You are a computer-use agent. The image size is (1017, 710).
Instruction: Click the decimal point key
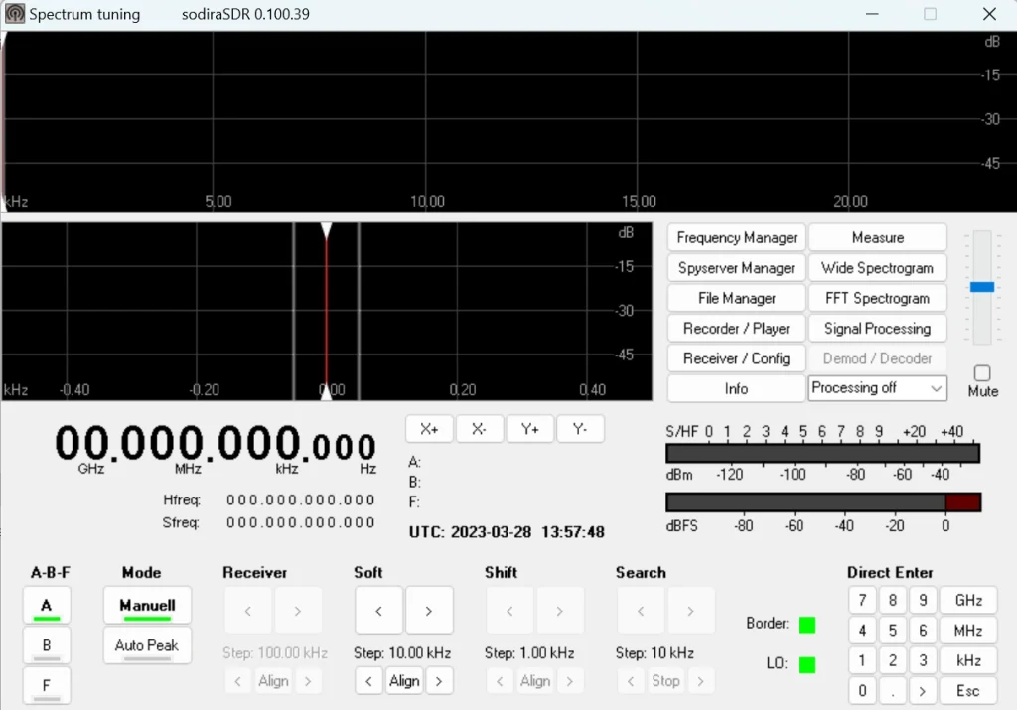point(893,690)
